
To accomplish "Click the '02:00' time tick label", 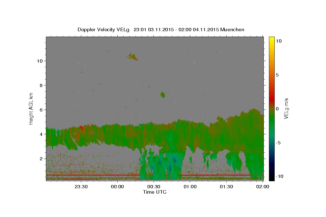I will [263, 187].
